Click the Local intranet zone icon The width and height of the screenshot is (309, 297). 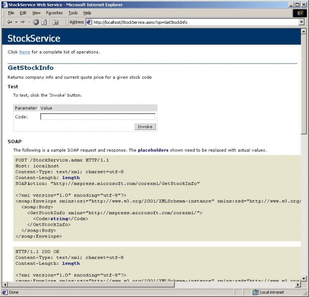point(256,292)
